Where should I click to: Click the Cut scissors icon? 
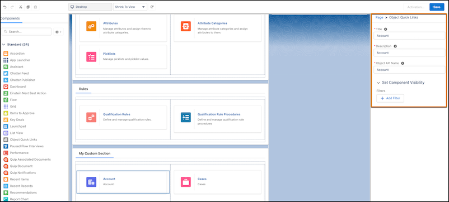[x=21, y=7]
